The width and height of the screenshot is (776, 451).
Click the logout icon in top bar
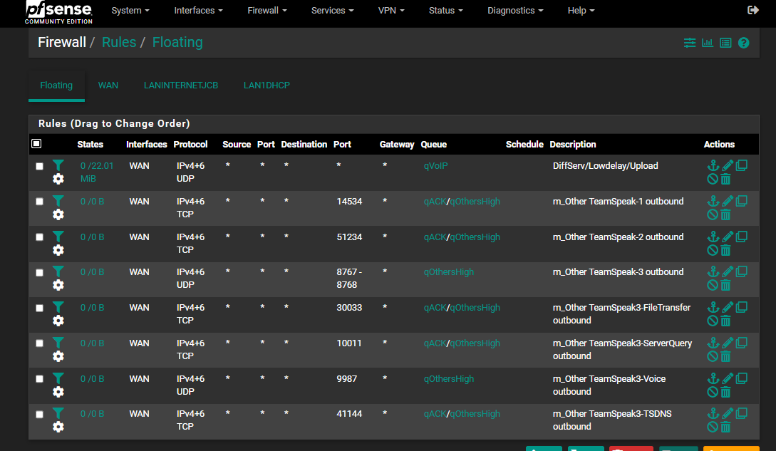752,10
